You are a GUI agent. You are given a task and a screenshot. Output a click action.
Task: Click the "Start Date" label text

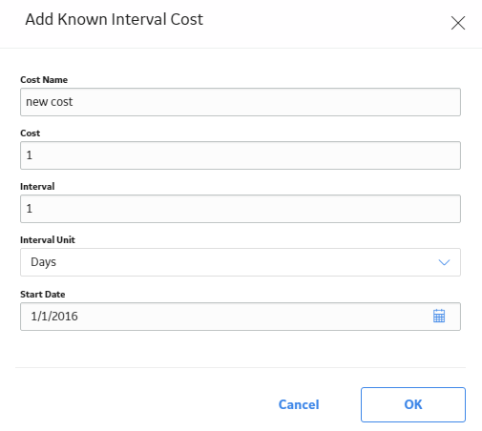pyautogui.click(x=43, y=294)
